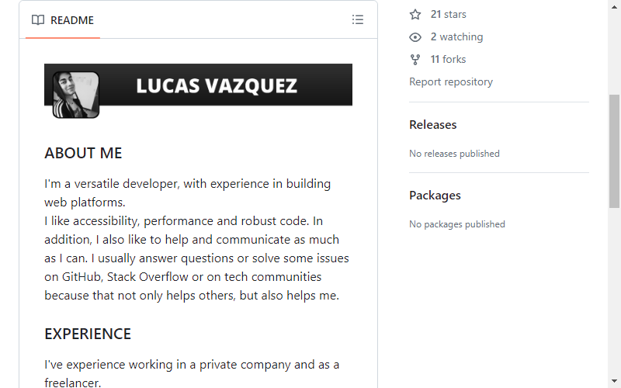Open the 11 forks link
This screenshot has height=388, width=621.
448,60
